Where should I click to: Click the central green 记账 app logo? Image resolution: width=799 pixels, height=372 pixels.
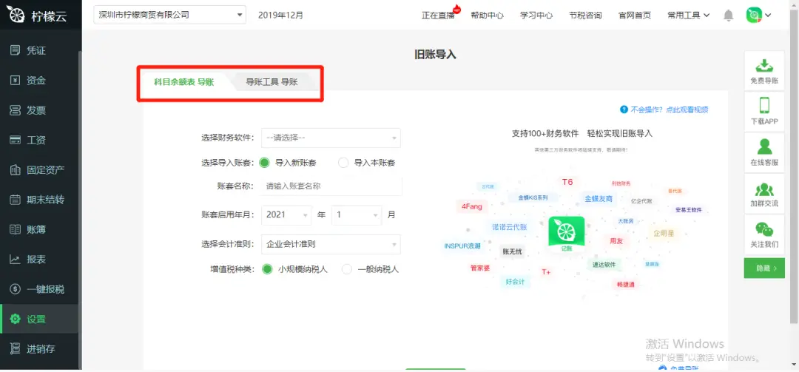(x=567, y=234)
